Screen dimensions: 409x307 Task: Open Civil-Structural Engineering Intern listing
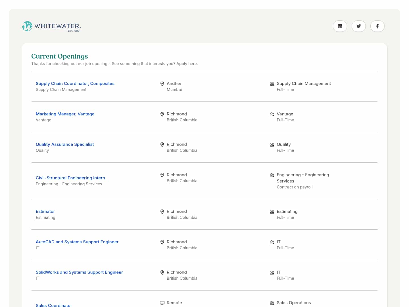[x=70, y=178]
